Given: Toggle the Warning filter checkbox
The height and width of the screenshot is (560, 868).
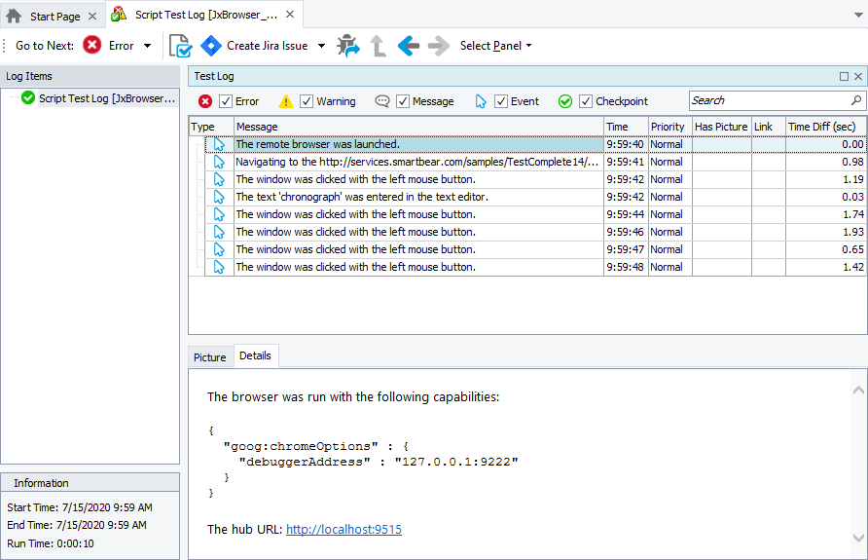Looking at the screenshot, I should [x=307, y=101].
